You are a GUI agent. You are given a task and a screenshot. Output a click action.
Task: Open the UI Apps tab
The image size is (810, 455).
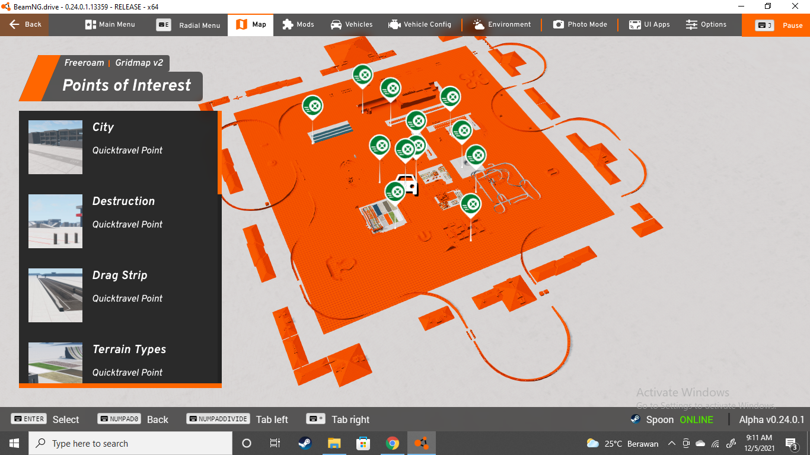[x=649, y=25]
